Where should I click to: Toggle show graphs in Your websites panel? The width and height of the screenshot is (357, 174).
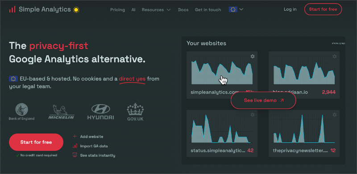[338, 43]
